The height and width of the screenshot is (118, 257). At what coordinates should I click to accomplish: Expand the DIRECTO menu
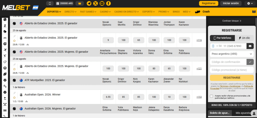(71, 12)
